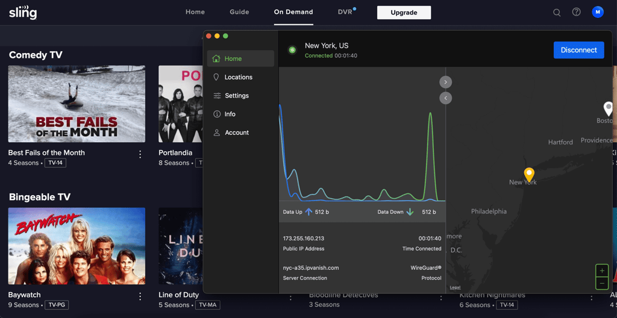This screenshot has width=617, height=318.
Task: Open the Guide tab
Action: click(239, 12)
